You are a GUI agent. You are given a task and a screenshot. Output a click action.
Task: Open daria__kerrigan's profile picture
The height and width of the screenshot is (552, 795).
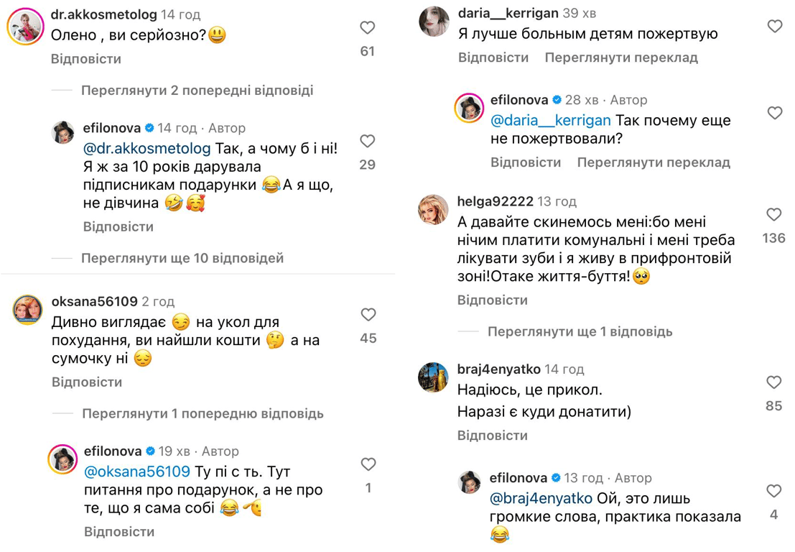(433, 20)
